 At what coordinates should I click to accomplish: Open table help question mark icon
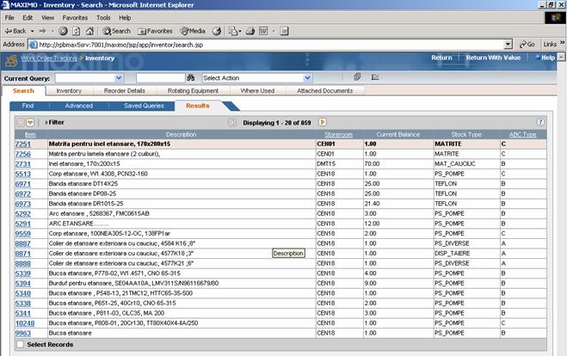click(540, 122)
